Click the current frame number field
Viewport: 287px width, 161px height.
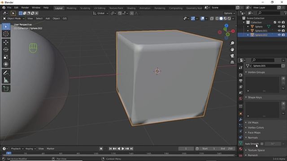[x=186, y=149]
